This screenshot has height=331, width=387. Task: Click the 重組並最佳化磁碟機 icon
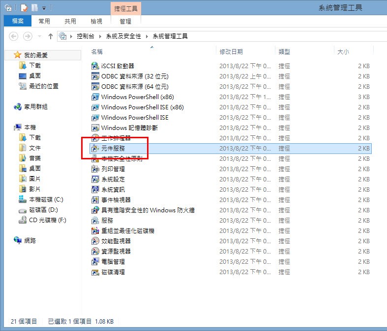(x=95, y=231)
